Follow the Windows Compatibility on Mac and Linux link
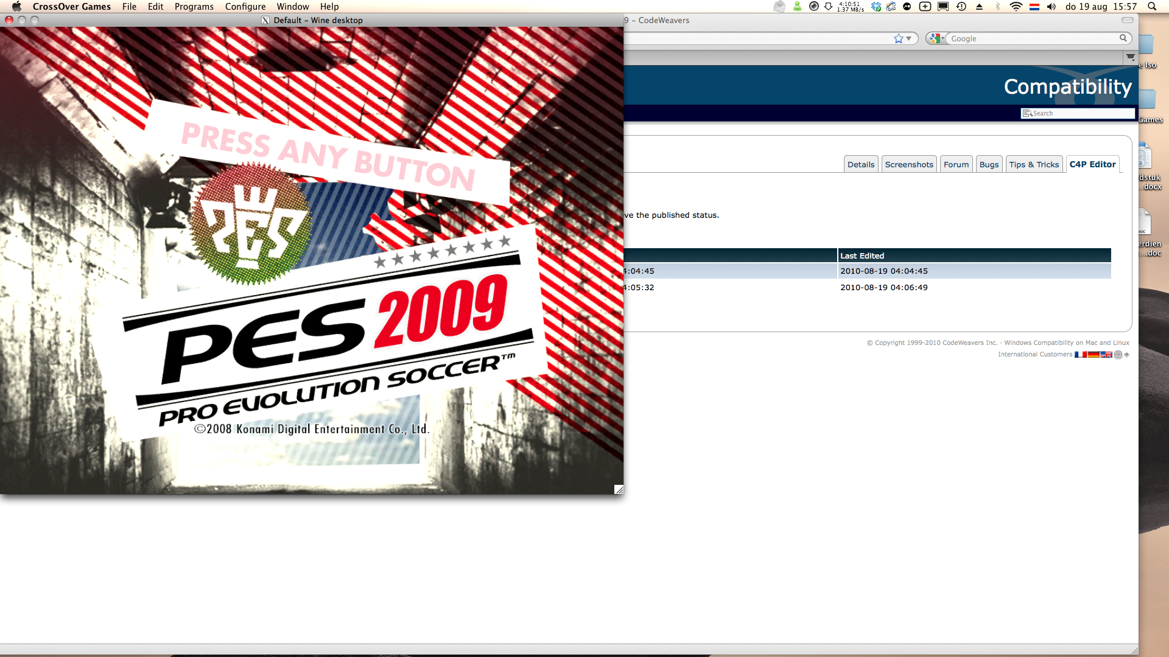This screenshot has width=1169, height=657. pos(1067,342)
